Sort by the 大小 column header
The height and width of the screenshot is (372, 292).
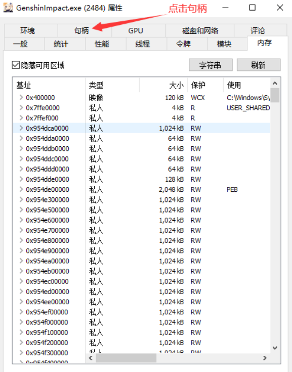pos(163,85)
